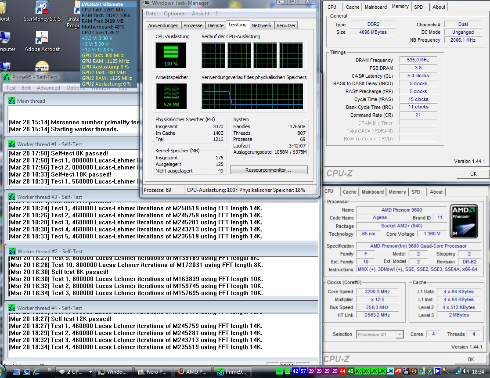Image resolution: width=490 pixels, height=378 pixels.
Task: Open Cache tab in CPU-Z processor window
Action: pos(349,192)
